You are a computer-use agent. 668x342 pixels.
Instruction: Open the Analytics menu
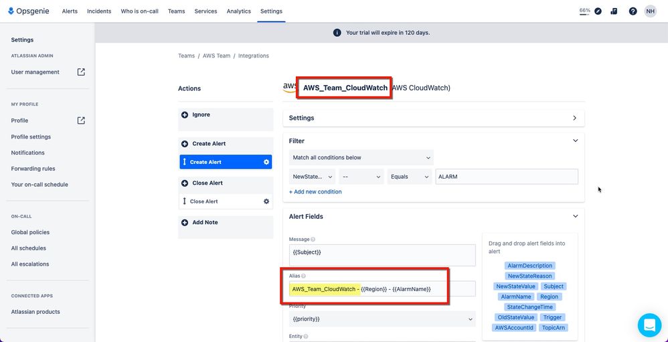tap(238, 11)
